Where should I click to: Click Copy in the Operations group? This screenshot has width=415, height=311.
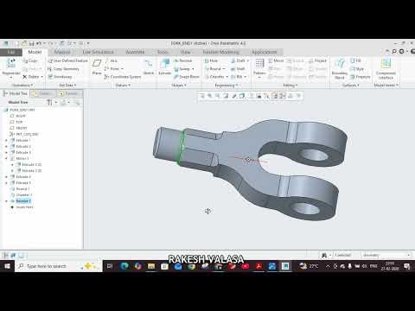point(30,60)
